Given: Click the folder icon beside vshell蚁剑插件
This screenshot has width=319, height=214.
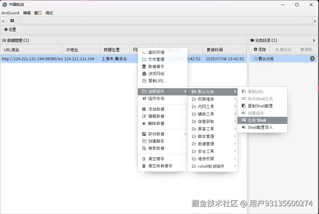Looking at the screenshot, I should 194,166.
